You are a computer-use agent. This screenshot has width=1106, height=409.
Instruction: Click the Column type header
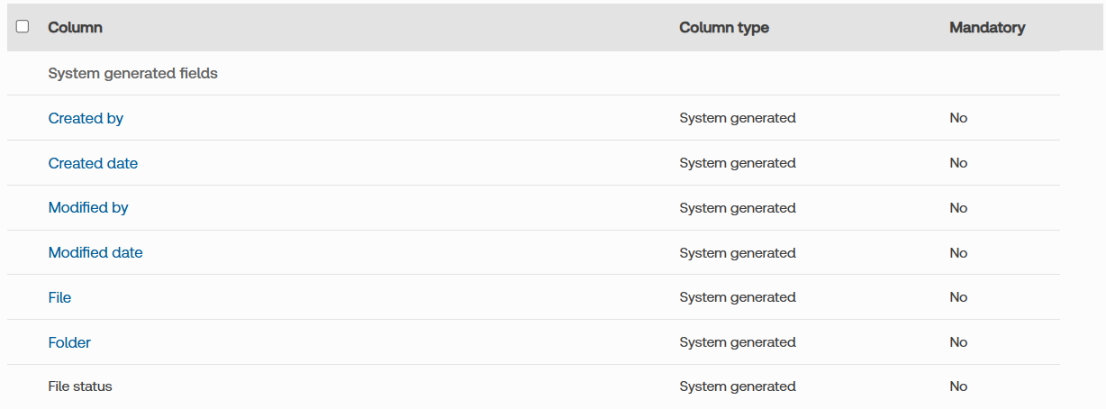(723, 27)
